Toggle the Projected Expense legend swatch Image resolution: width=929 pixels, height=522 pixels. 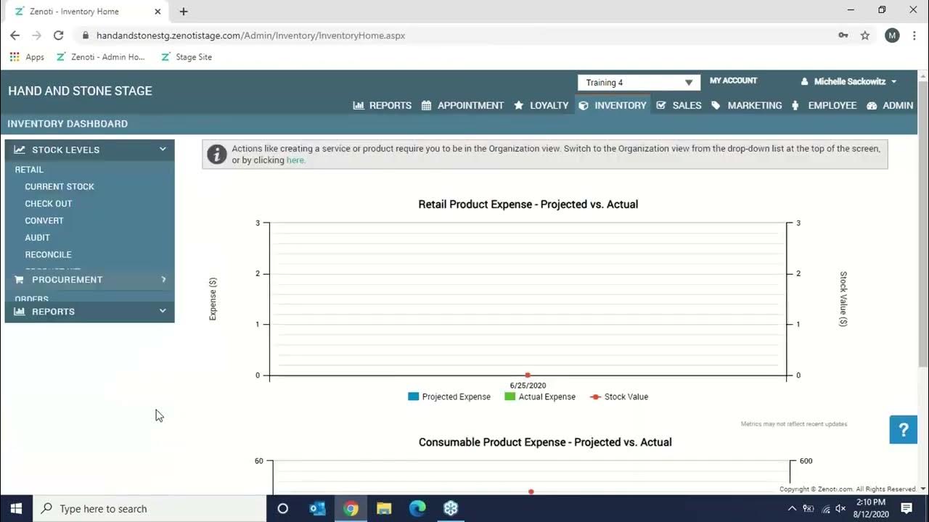[413, 397]
